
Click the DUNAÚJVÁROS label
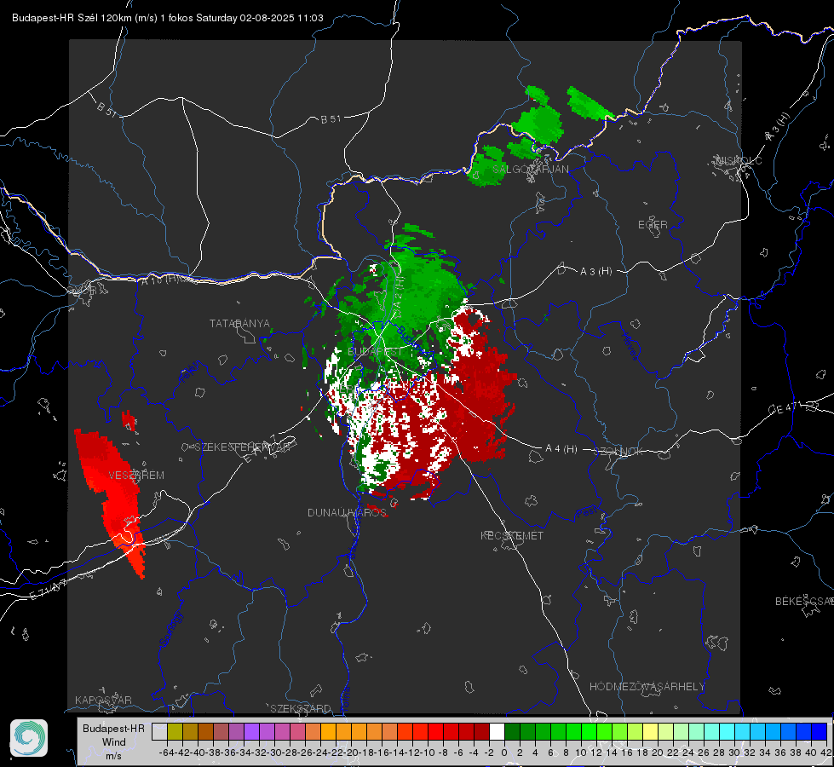[347, 512]
